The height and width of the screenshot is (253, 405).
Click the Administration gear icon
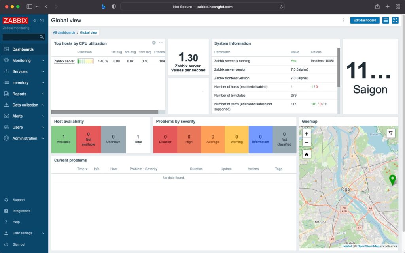pos(6,138)
